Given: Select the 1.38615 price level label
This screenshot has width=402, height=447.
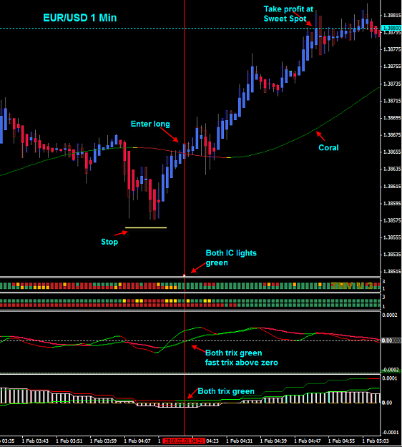Looking at the screenshot, I should point(392,187).
